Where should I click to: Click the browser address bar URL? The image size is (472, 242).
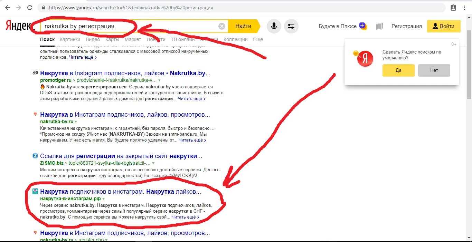[x=131, y=8]
